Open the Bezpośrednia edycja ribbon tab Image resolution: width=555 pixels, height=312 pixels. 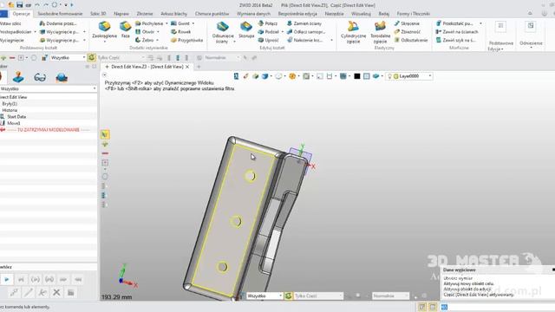[297, 14]
